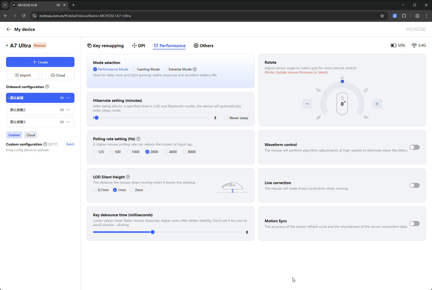Click the Create button

coord(40,62)
